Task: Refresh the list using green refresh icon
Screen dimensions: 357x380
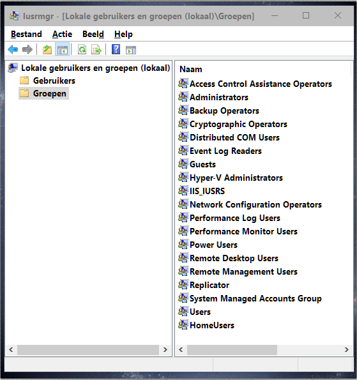Action: [x=82, y=49]
